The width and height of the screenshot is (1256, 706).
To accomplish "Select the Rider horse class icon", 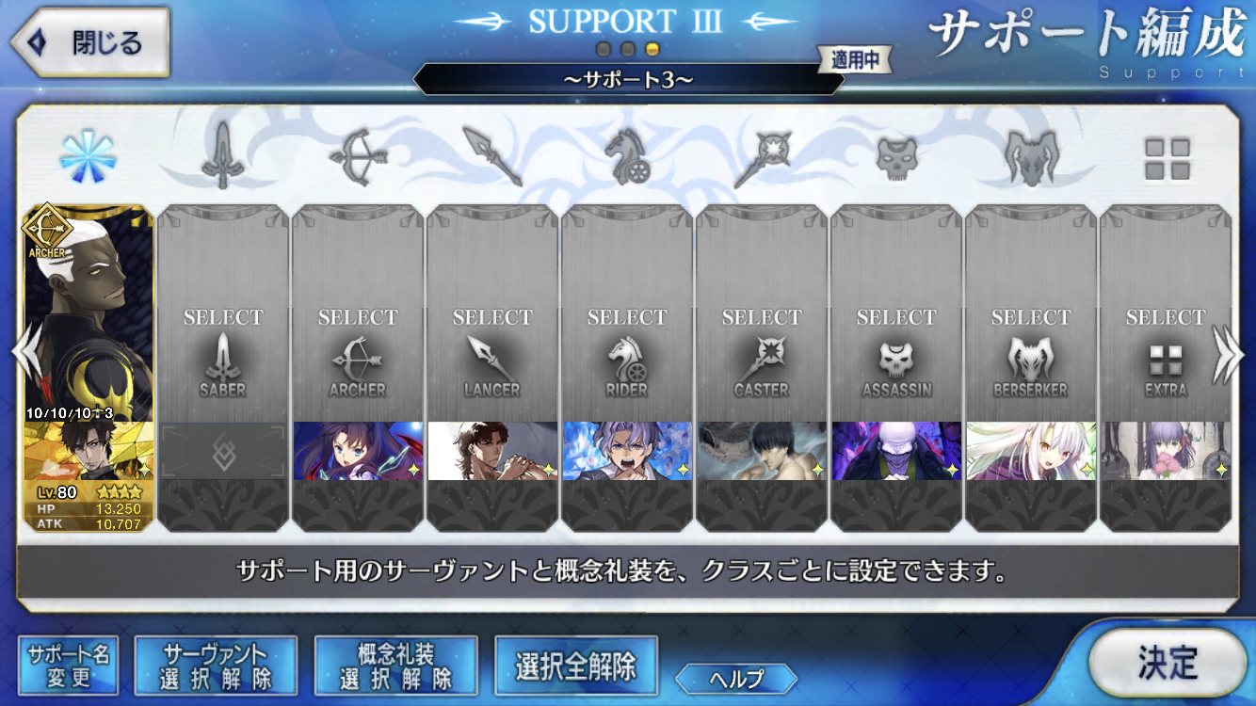I will 626,157.
